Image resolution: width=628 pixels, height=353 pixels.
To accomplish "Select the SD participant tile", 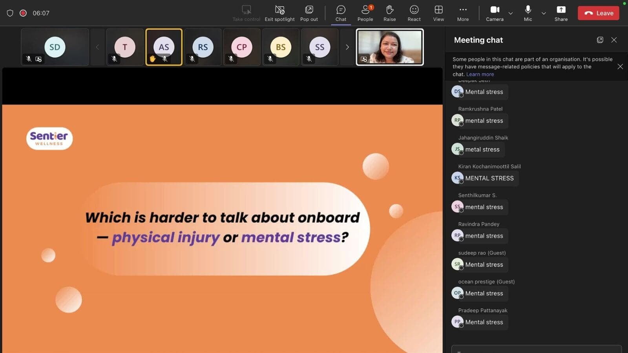I will (55, 47).
